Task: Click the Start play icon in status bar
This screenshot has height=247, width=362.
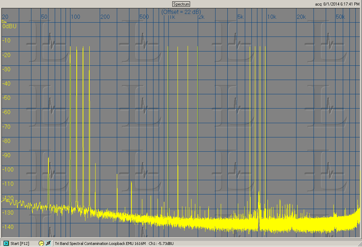Action: point(6,243)
